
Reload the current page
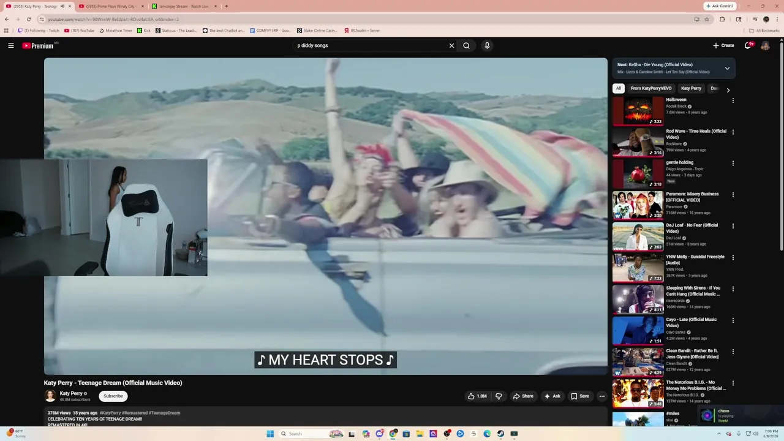pyautogui.click(x=28, y=19)
